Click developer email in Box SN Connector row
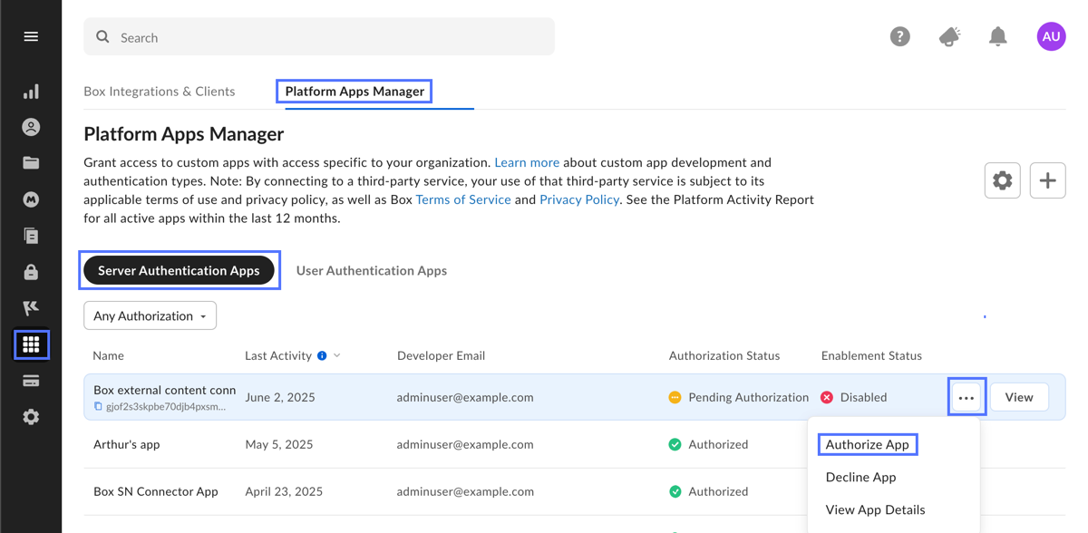The width and height of the screenshot is (1088, 533). [465, 491]
